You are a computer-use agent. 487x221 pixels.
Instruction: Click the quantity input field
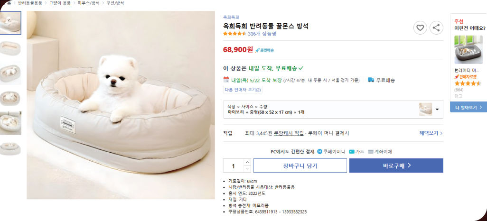(x=234, y=166)
